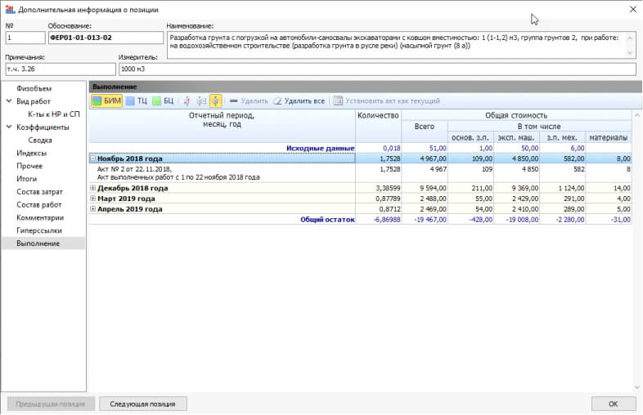This screenshot has width=643, height=415.
Task: Open the Состав работ section
Action: pyautogui.click(x=39, y=204)
